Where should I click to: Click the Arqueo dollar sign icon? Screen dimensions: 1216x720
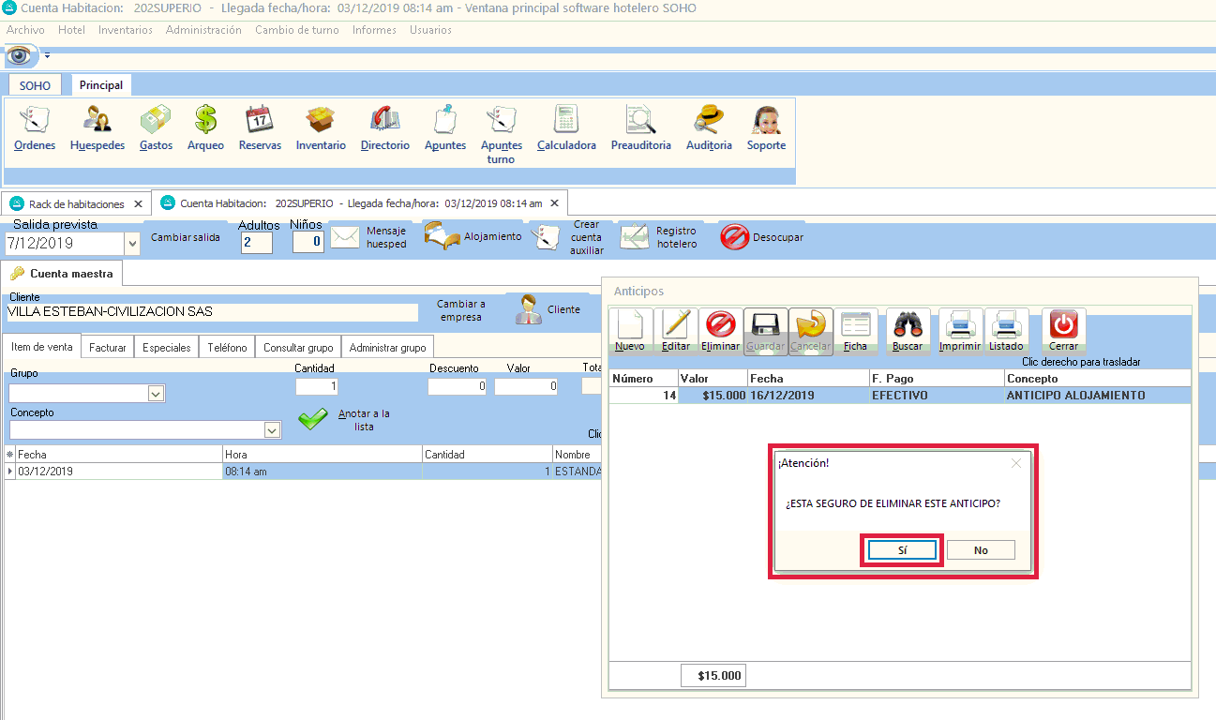(x=205, y=120)
